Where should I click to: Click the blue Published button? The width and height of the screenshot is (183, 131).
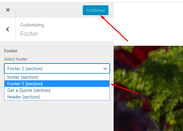coord(96,10)
